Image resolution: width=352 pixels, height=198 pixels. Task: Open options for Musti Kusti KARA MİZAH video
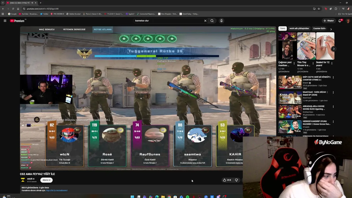[x=333, y=92]
